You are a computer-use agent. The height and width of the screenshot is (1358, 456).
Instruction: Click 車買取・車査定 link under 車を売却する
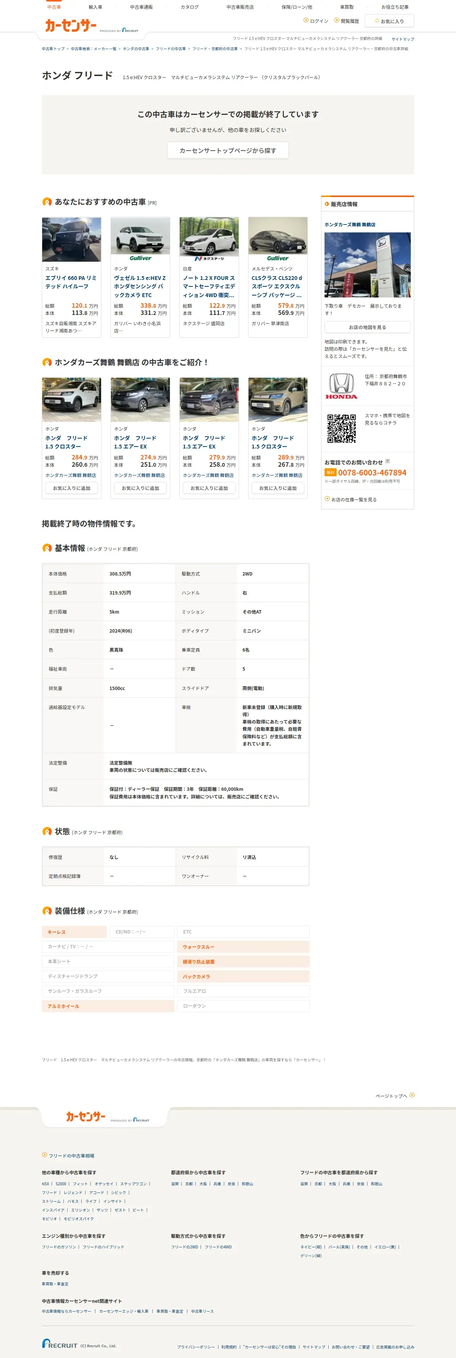tap(55, 1284)
